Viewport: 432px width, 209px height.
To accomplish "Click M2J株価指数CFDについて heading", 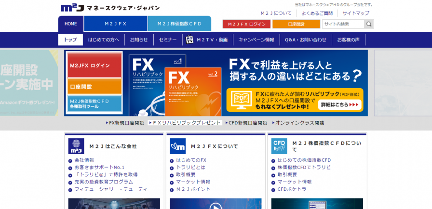I will point(327,146).
